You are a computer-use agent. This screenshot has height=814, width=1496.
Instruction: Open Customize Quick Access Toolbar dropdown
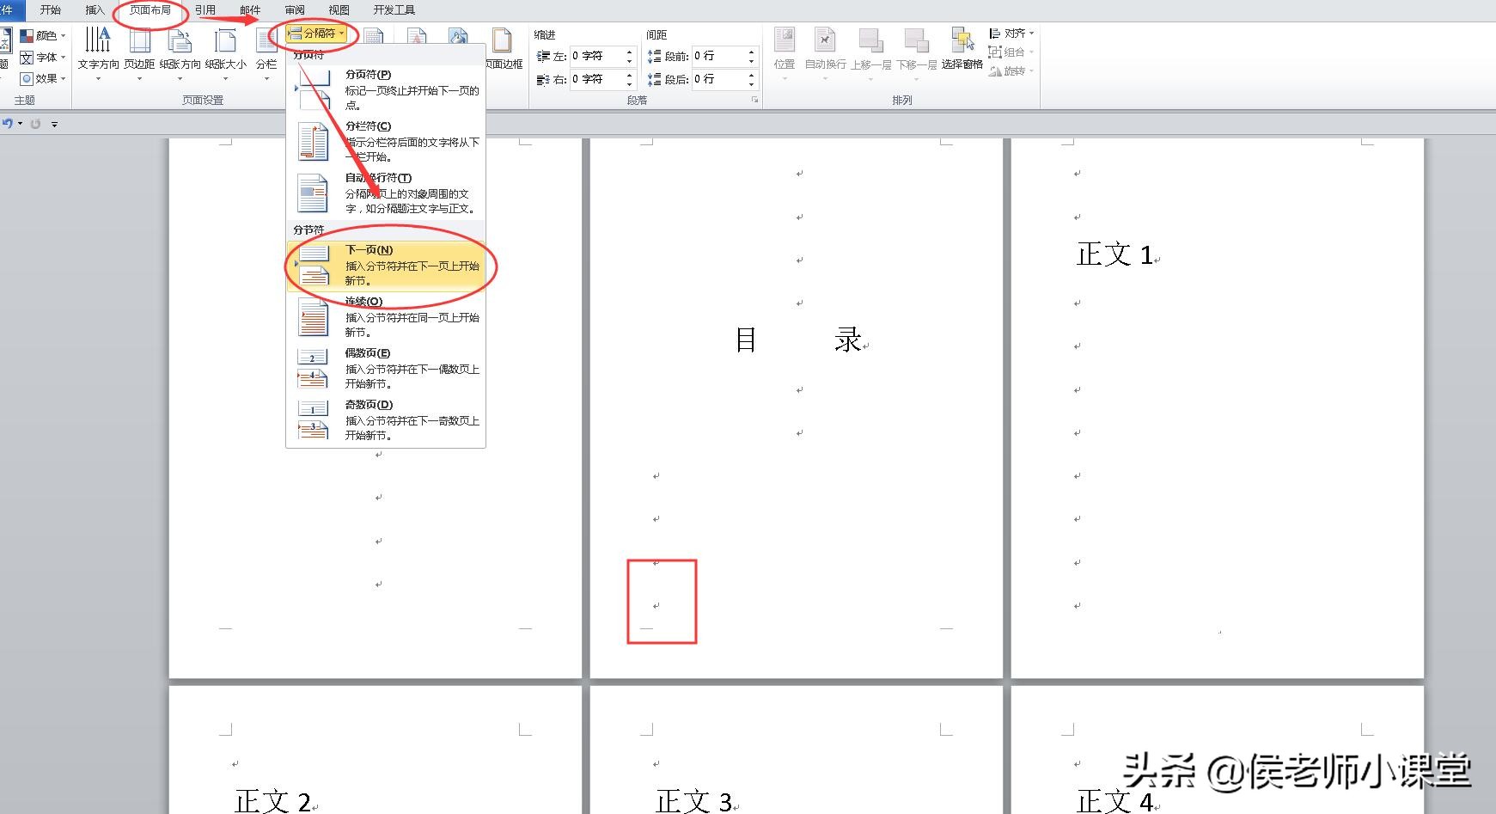[x=54, y=124]
